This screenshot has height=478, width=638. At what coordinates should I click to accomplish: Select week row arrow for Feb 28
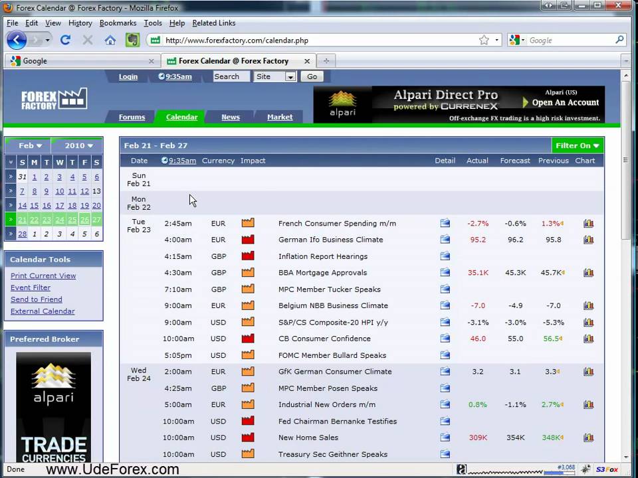click(11, 234)
